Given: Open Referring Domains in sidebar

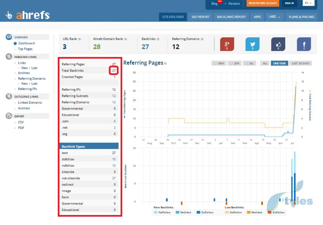Looking at the screenshot, I should point(32,78).
